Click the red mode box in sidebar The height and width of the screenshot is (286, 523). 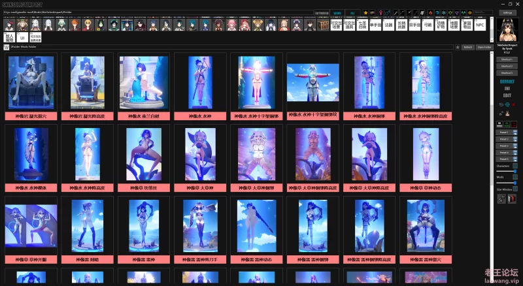click(514, 124)
